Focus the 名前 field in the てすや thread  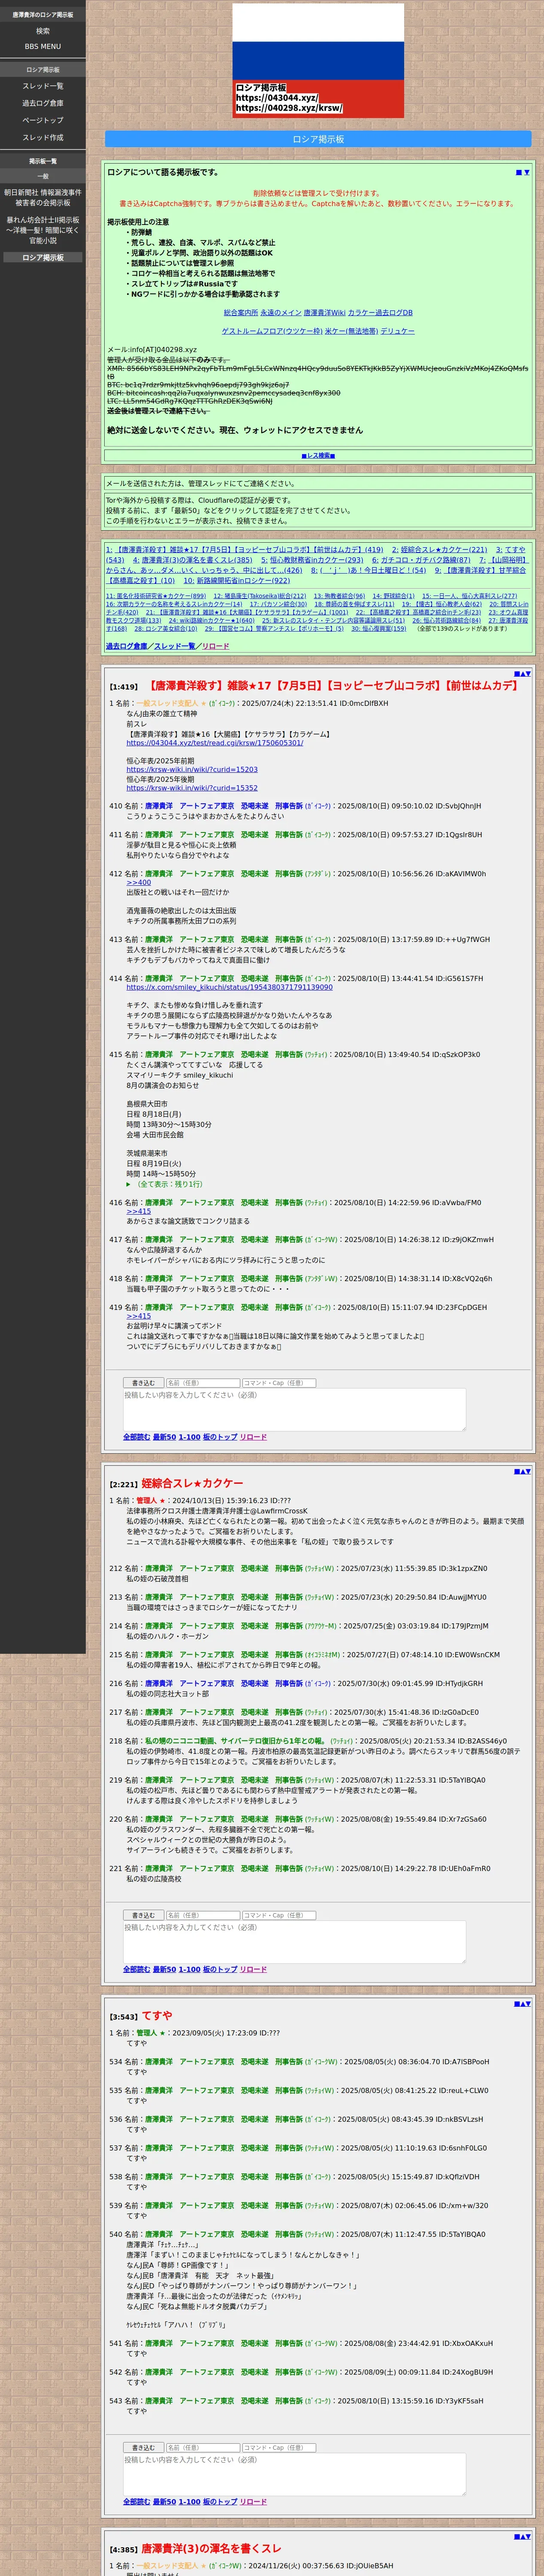coord(202,2447)
